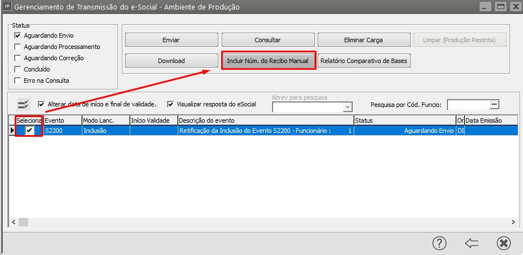Click the scroll-right arrow of the grid
Viewport: 523px width, 255px height.
click(513, 222)
